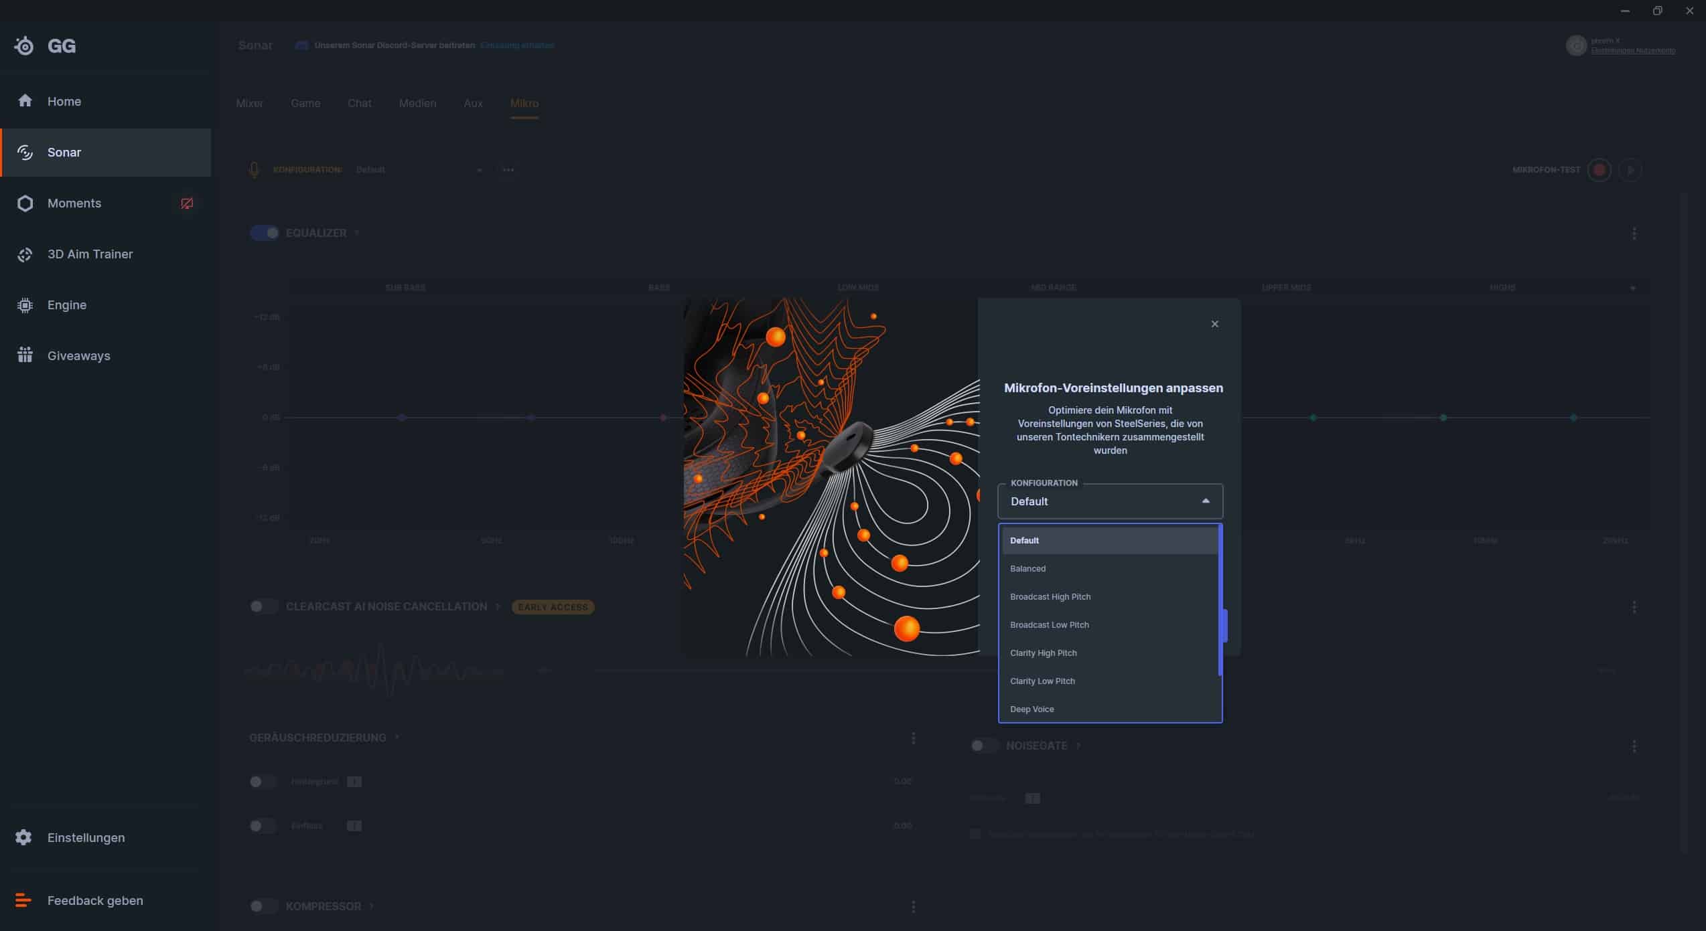The height and width of the screenshot is (931, 1706).
Task: Pick the Balanced preset from the list
Action: coord(1027,568)
